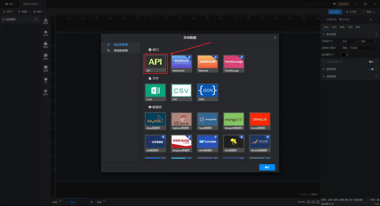Choose the SAP S/4 HANA database tile

pos(208,143)
